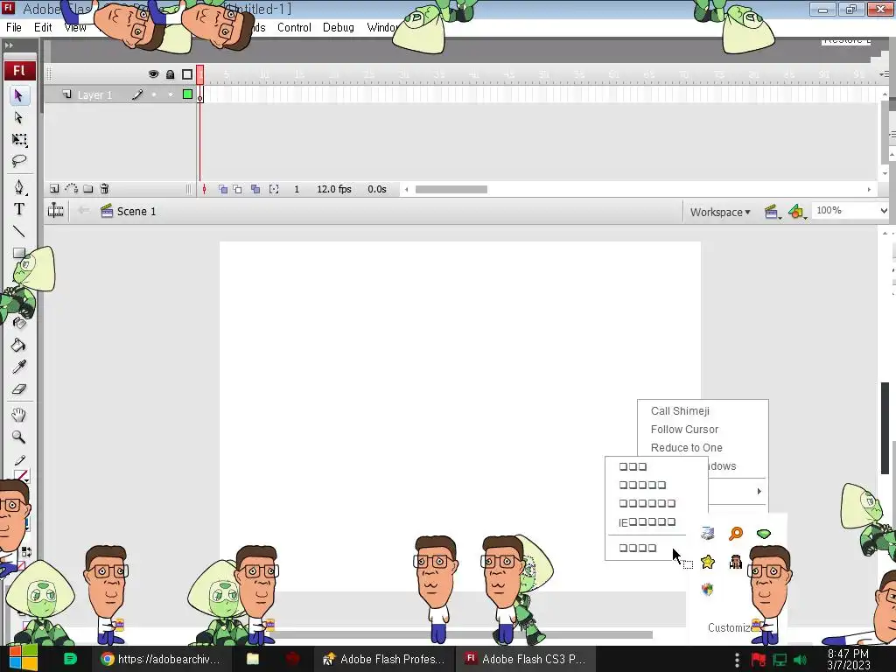Open the File menu
Viewport: 896px width, 672px height.
(14, 27)
